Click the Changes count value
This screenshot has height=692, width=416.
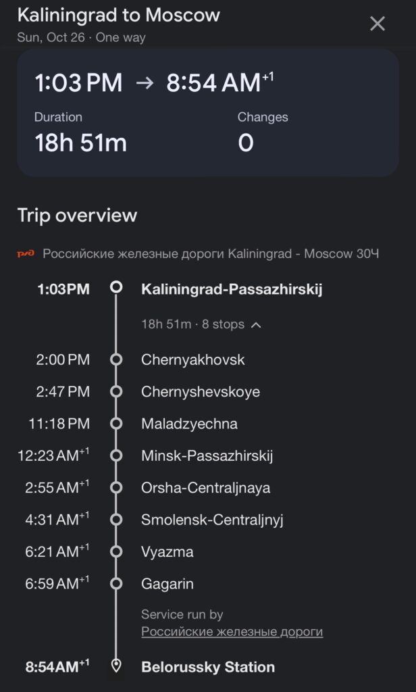[x=245, y=143]
